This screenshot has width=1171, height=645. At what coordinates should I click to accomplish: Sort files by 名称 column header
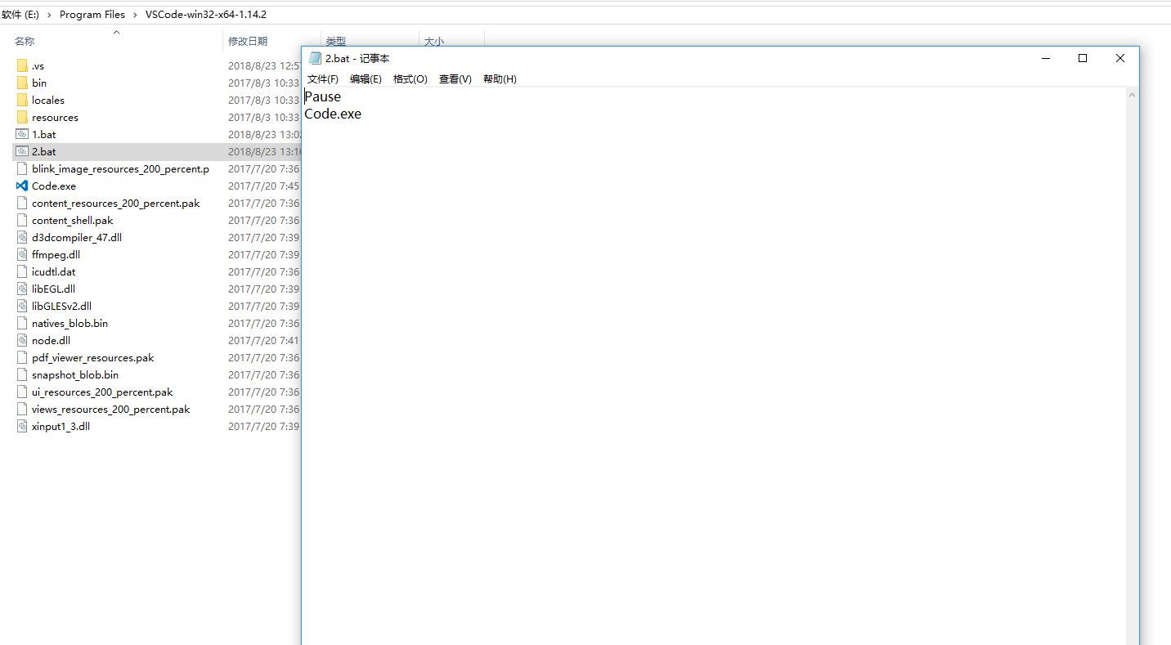(x=25, y=41)
